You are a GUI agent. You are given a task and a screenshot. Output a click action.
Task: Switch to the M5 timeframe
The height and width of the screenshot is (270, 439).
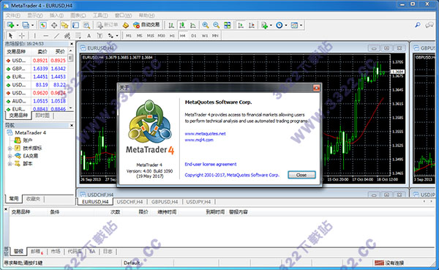pos(140,36)
